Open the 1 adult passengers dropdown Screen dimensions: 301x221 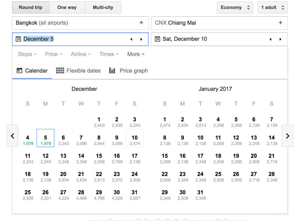point(272,8)
